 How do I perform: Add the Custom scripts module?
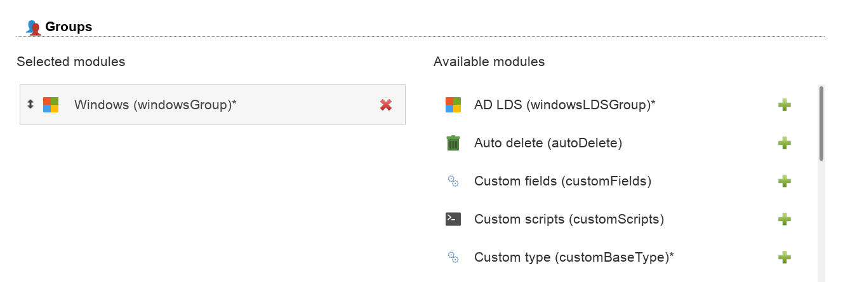[x=784, y=219]
